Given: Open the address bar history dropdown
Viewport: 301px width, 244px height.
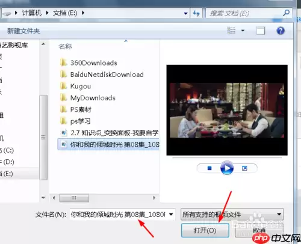Looking at the screenshot, I should coord(185,13).
